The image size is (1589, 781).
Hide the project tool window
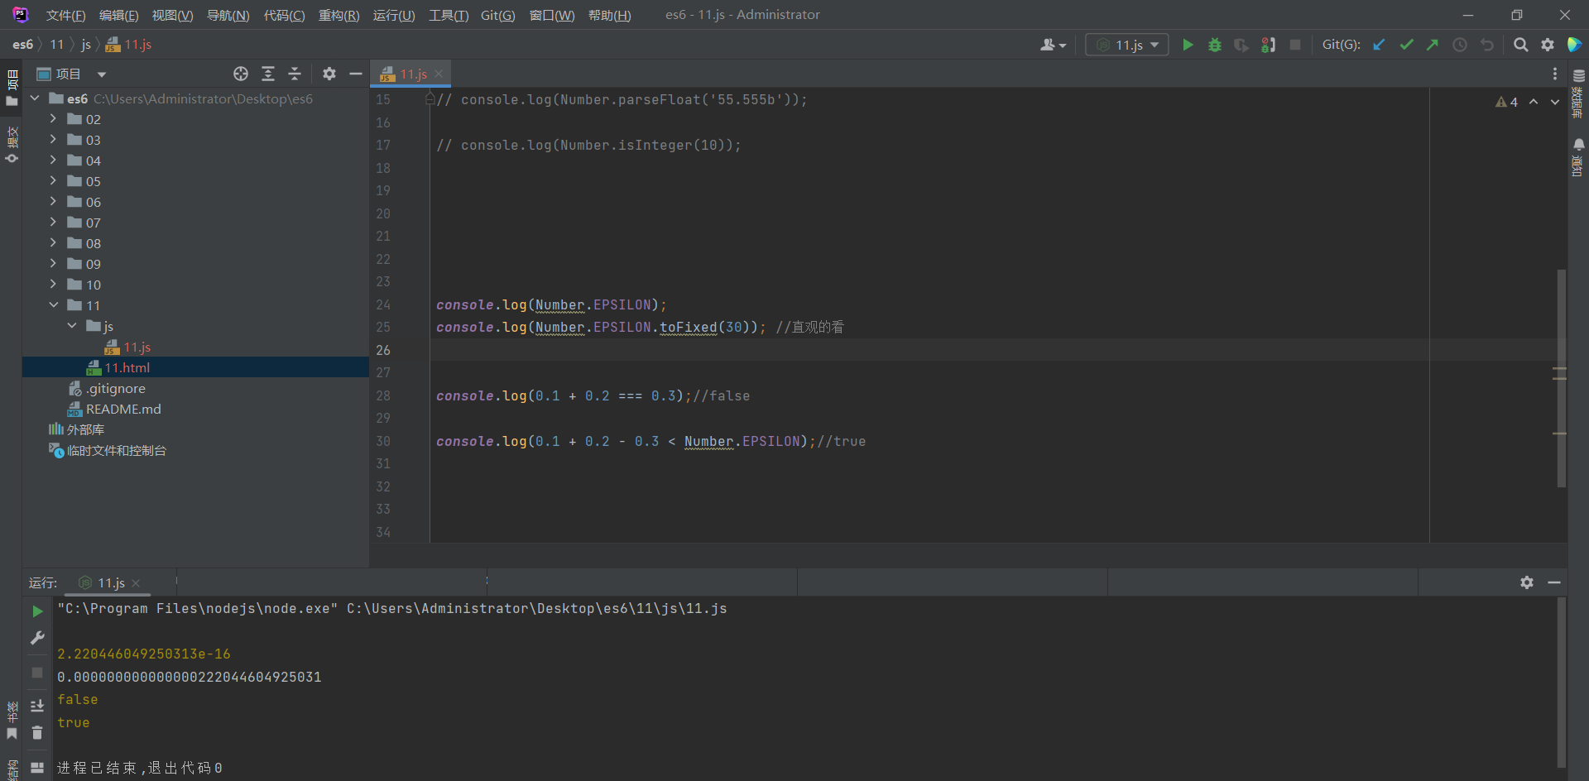click(356, 74)
